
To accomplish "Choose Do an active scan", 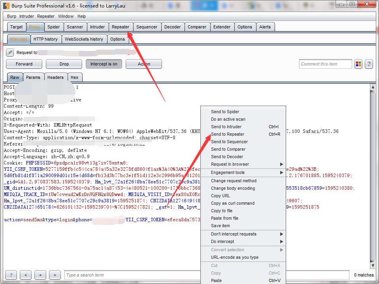I will (243, 119).
